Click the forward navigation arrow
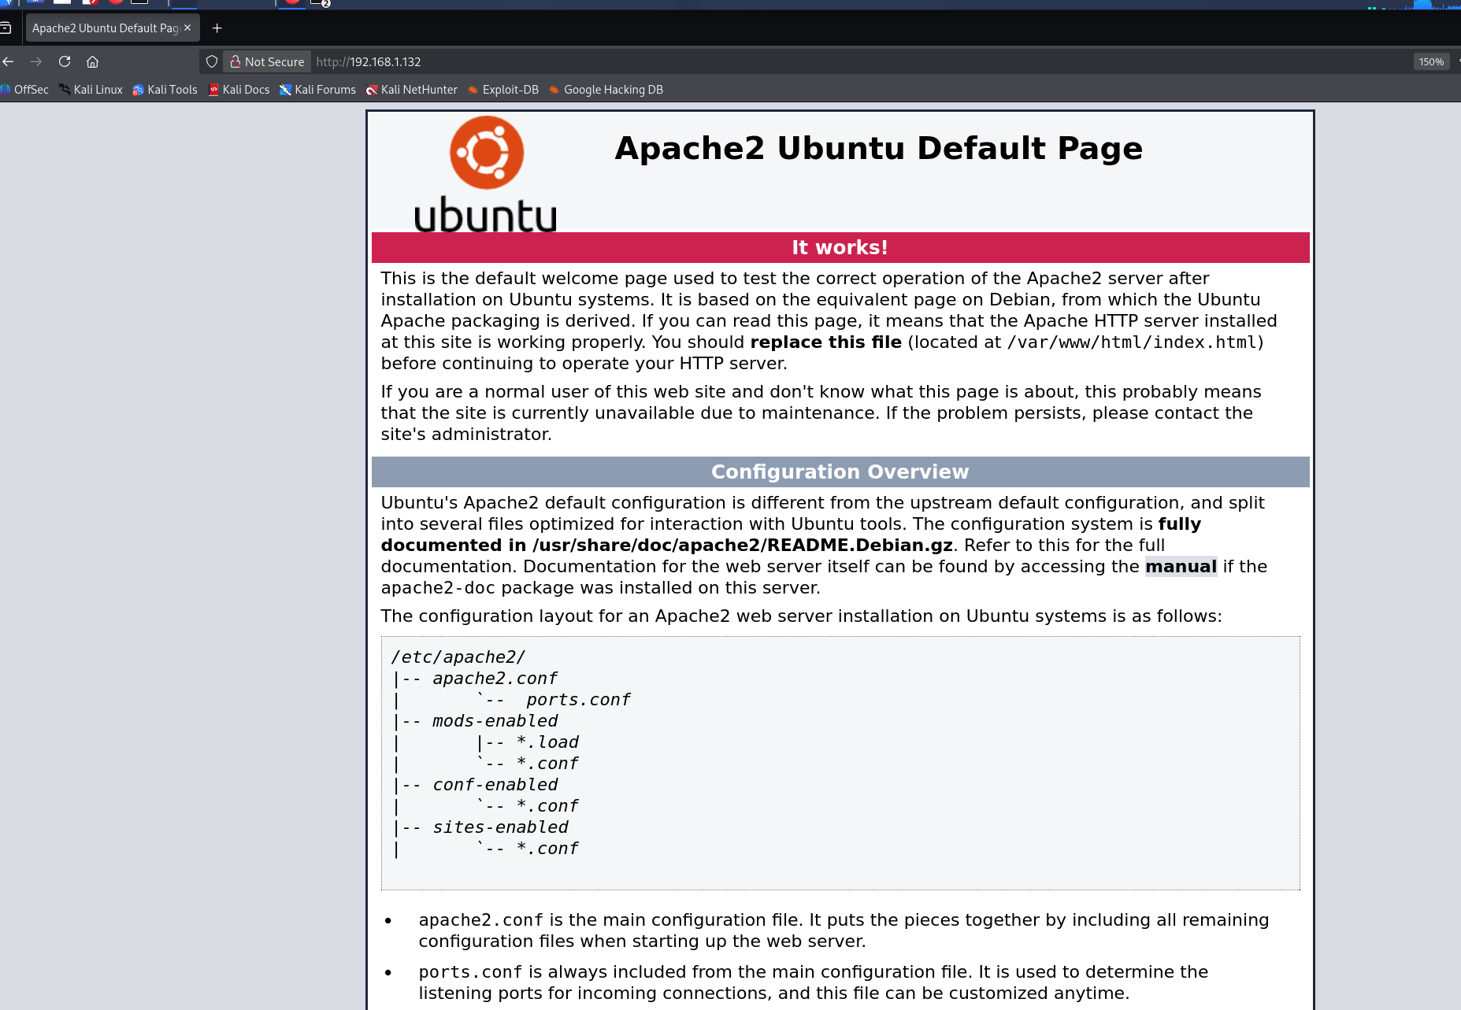The image size is (1461, 1010). point(36,61)
